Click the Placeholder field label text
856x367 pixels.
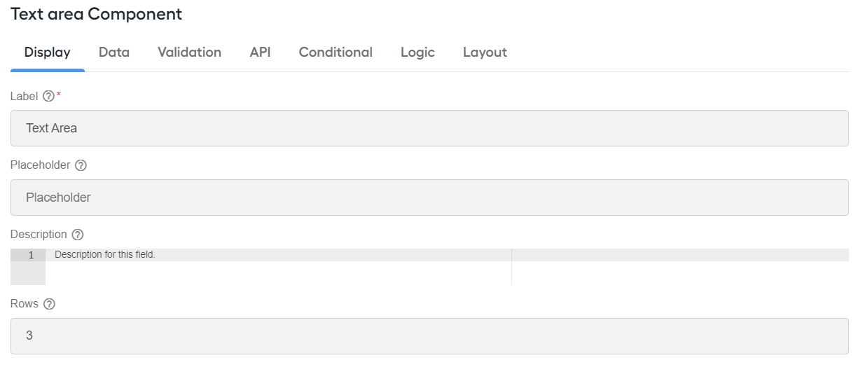click(x=40, y=165)
